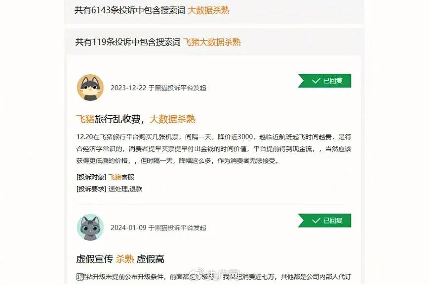Click the 飞猪客服 complaint target link
The width and height of the screenshot is (429, 285).
click(x=121, y=177)
